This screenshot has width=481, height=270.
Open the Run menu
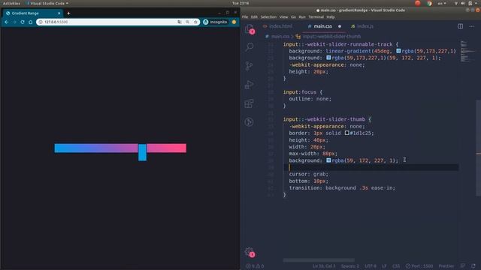click(302, 16)
